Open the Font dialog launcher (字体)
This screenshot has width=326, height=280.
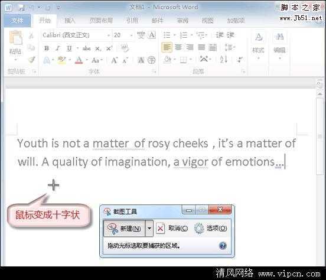pos(154,71)
